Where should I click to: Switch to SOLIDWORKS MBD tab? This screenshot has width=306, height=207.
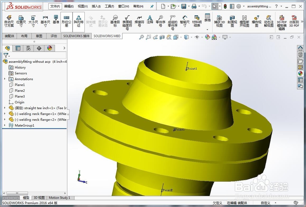(107, 36)
